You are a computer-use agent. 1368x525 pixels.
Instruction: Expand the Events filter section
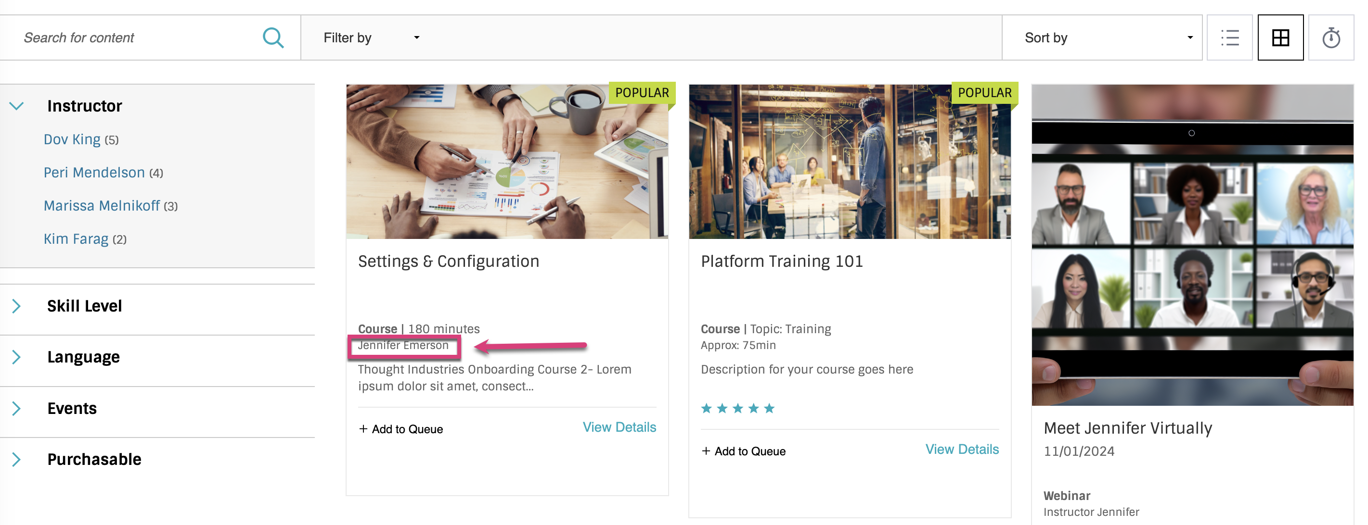click(x=16, y=408)
